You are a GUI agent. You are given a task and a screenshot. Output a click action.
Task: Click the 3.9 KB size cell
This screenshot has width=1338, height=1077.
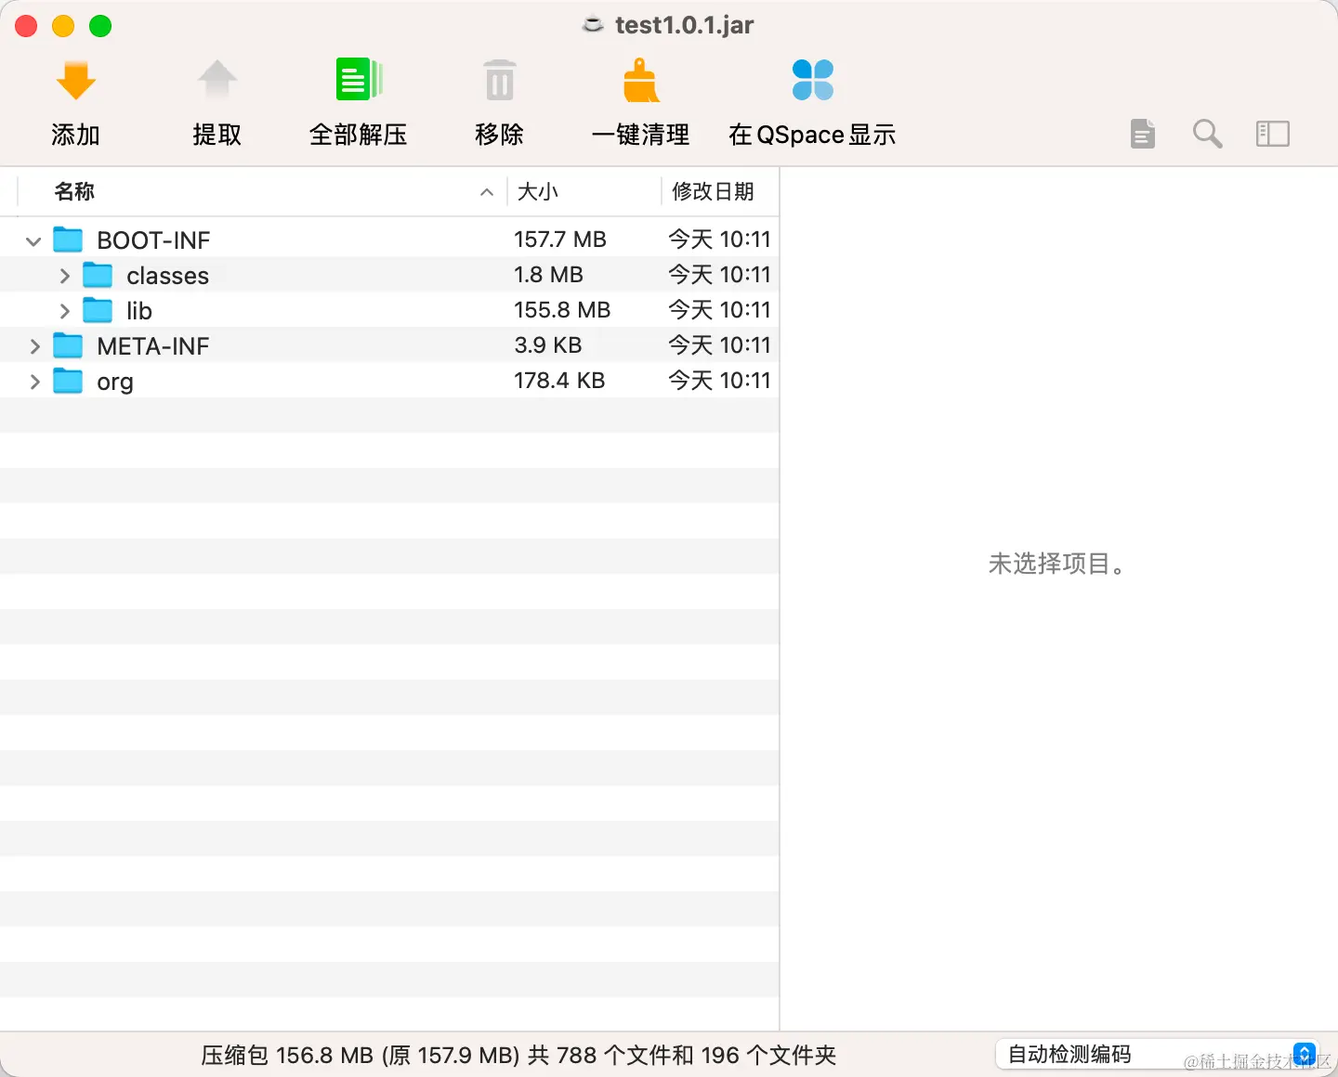548,345
